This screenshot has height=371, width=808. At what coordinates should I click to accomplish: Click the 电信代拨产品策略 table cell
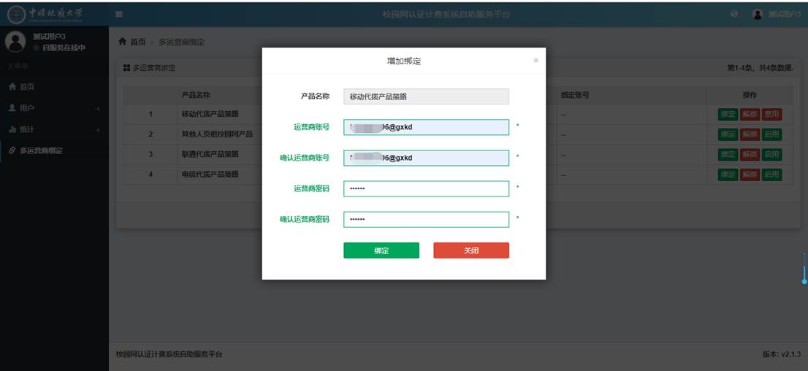(x=210, y=175)
